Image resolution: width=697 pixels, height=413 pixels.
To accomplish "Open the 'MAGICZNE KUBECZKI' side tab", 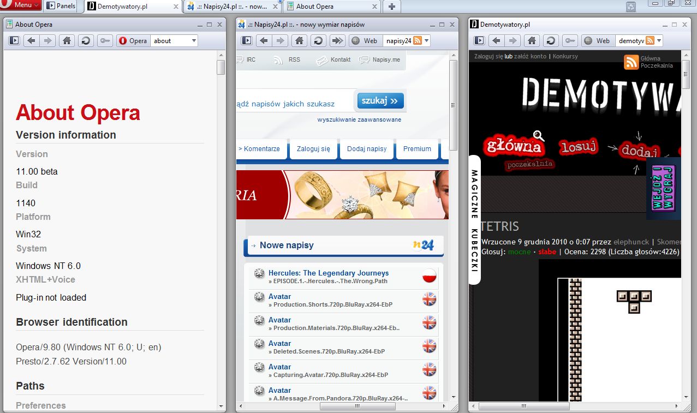I will tap(474, 220).
